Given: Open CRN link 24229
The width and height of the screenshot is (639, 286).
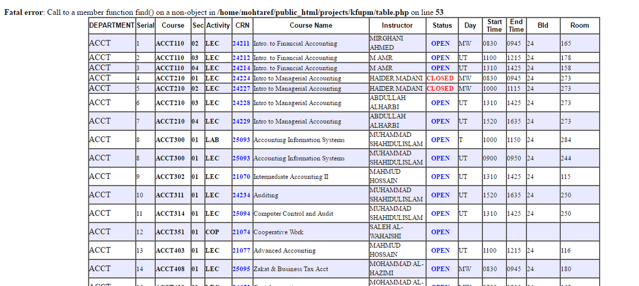Looking at the screenshot, I should coord(241,121).
